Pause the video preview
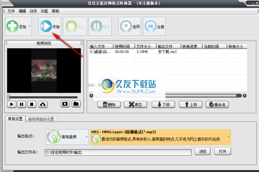This screenshot has width=259, height=172. (22, 104)
